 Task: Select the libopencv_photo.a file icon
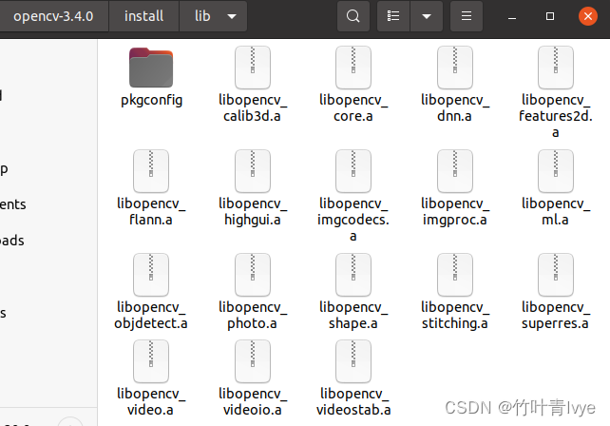[253, 275]
